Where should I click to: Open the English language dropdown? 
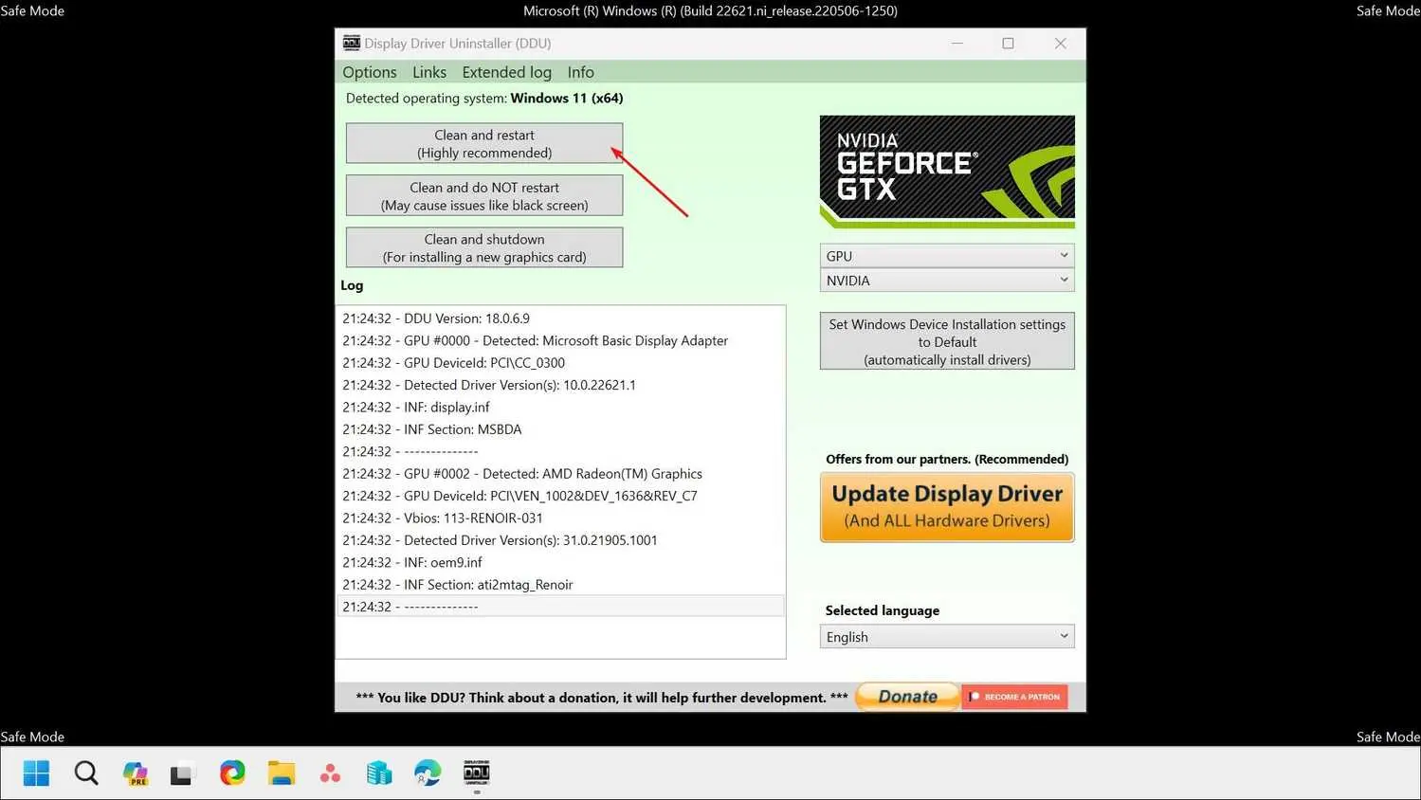(947, 637)
